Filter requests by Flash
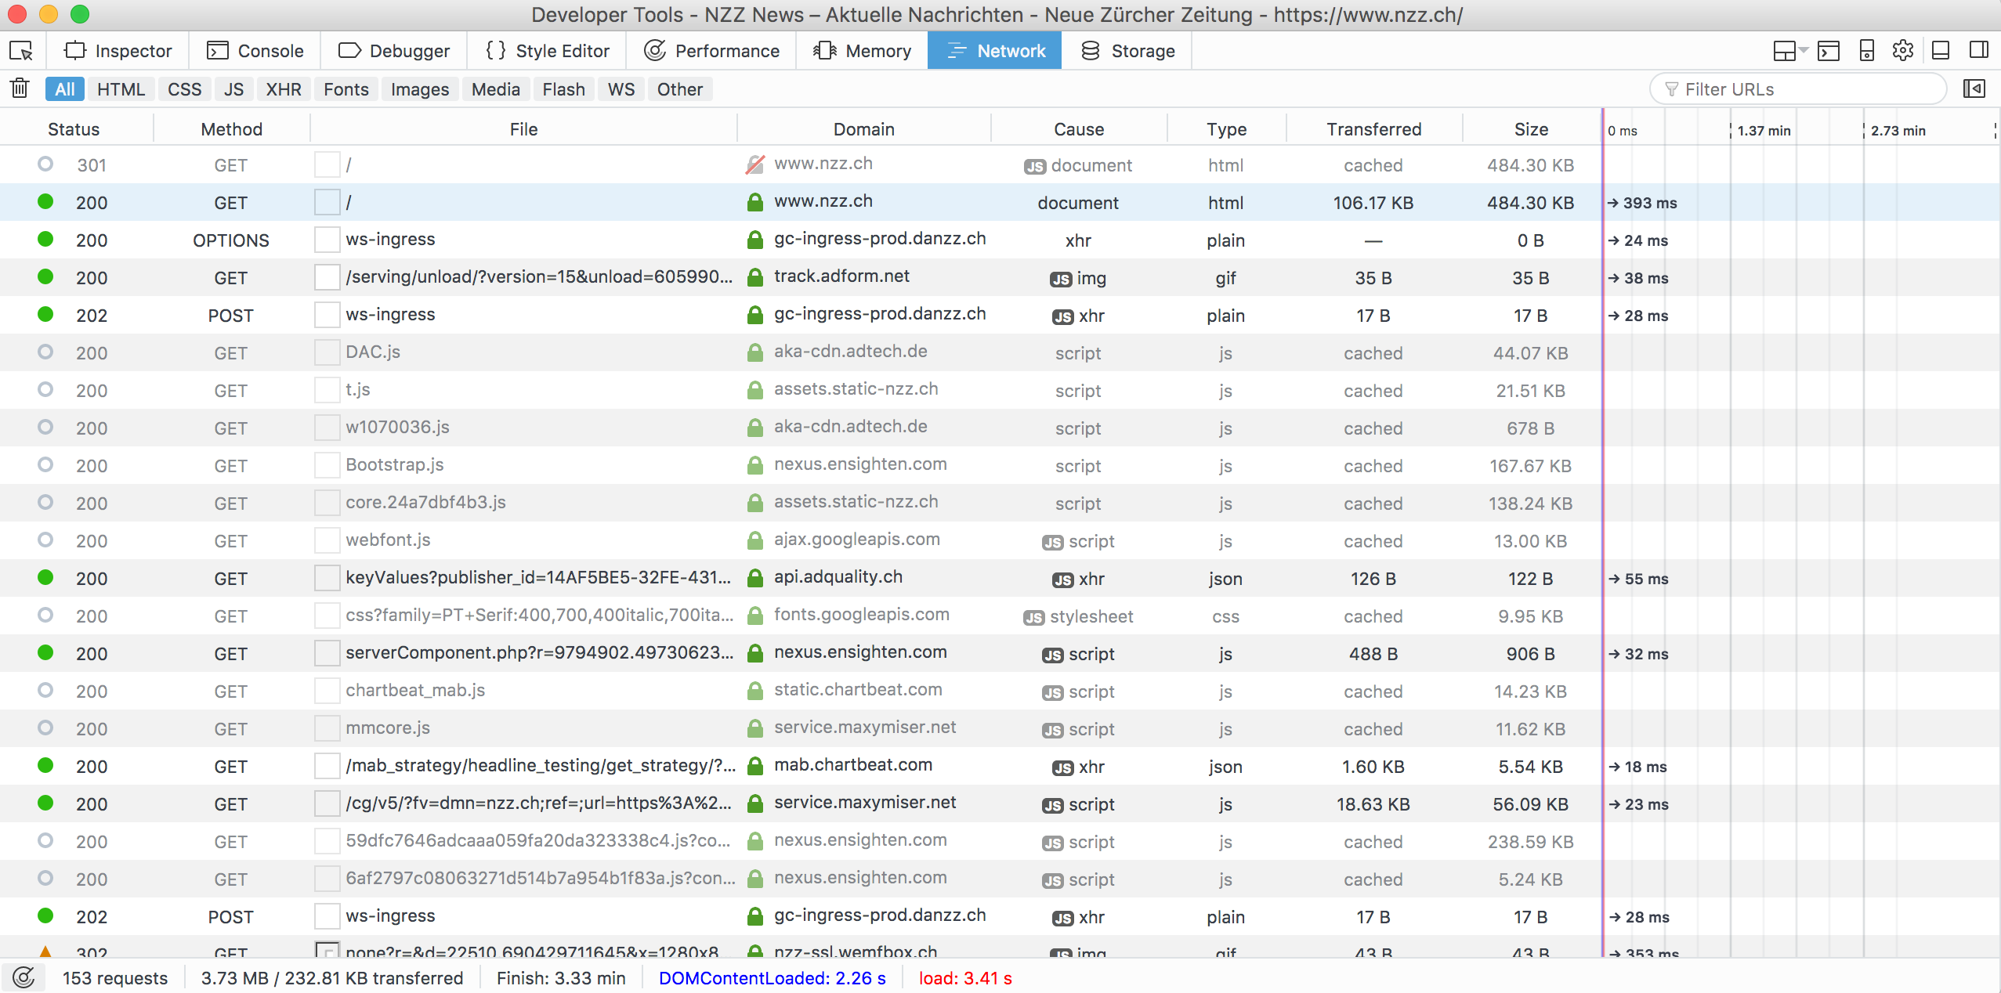The width and height of the screenshot is (2001, 993). 564,89
